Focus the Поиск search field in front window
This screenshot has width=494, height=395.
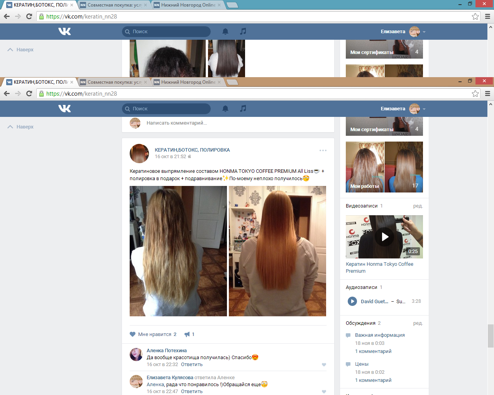pyautogui.click(x=166, y=109)
